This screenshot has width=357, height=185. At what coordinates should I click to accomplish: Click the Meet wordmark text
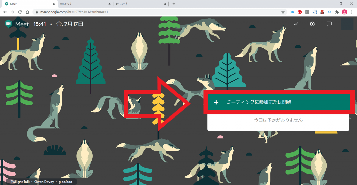tap(22, 24)
